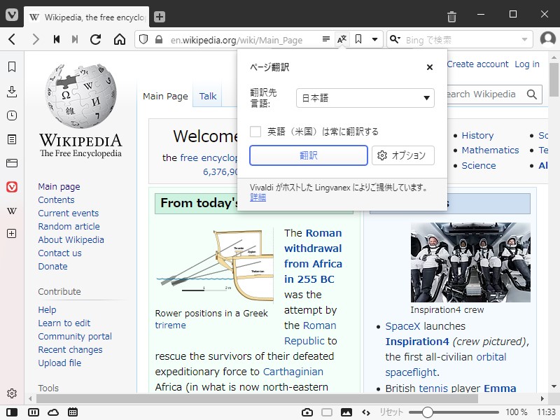Screen dimensions: 560x420
Task: Open page actions with the code icon
Action: coord(366,413)
